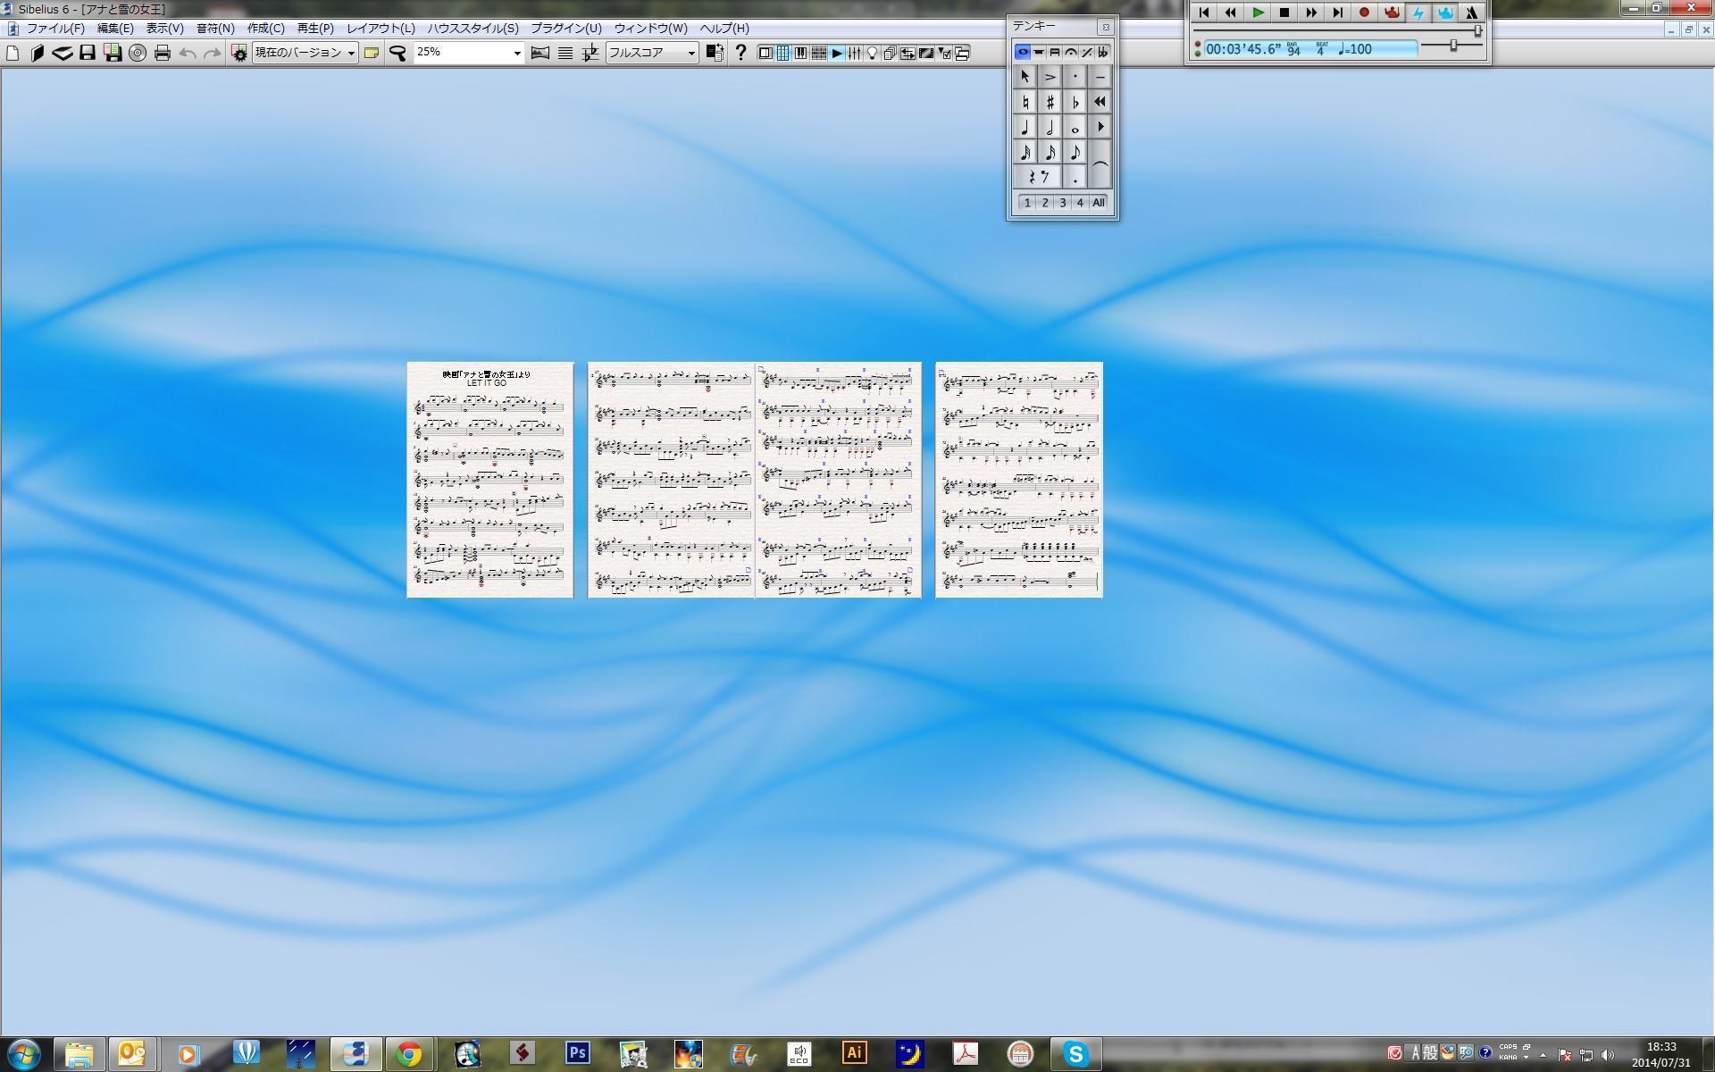This screenshot has width=1715, height=1072.
Task: Click the keypad arrow pointer button
Action: point(1025,77)
